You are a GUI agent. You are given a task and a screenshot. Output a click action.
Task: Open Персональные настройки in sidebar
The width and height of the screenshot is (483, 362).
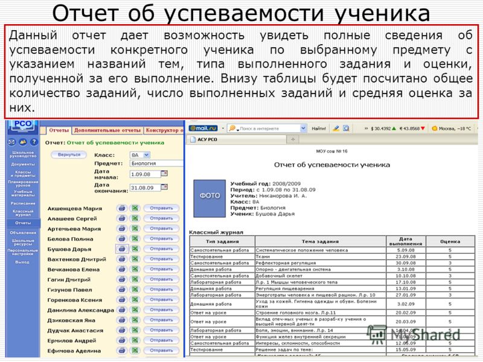23,252
